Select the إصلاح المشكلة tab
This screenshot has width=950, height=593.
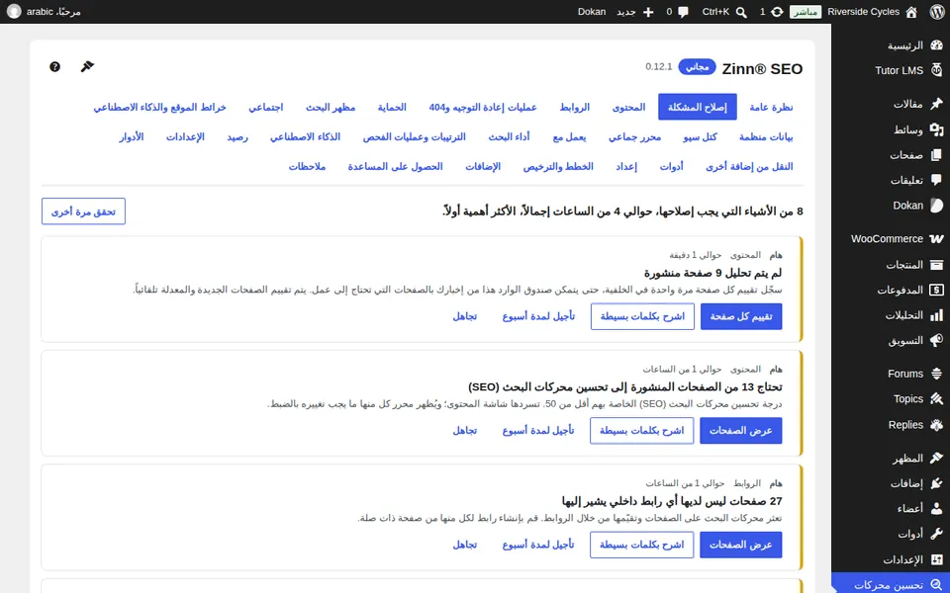(x=698, y=107)
